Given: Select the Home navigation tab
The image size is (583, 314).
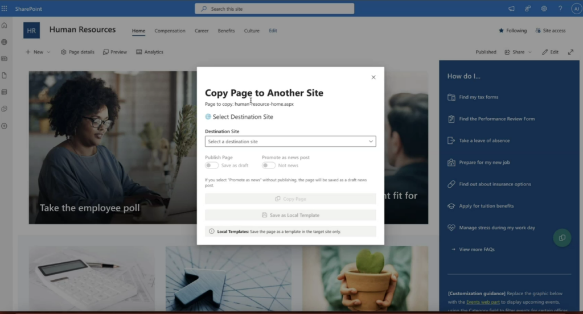Looking at the screenshot, I should [138, 31].
